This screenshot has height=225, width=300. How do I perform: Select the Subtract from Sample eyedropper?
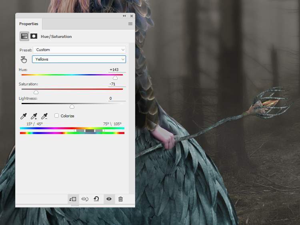click(44, 116)
